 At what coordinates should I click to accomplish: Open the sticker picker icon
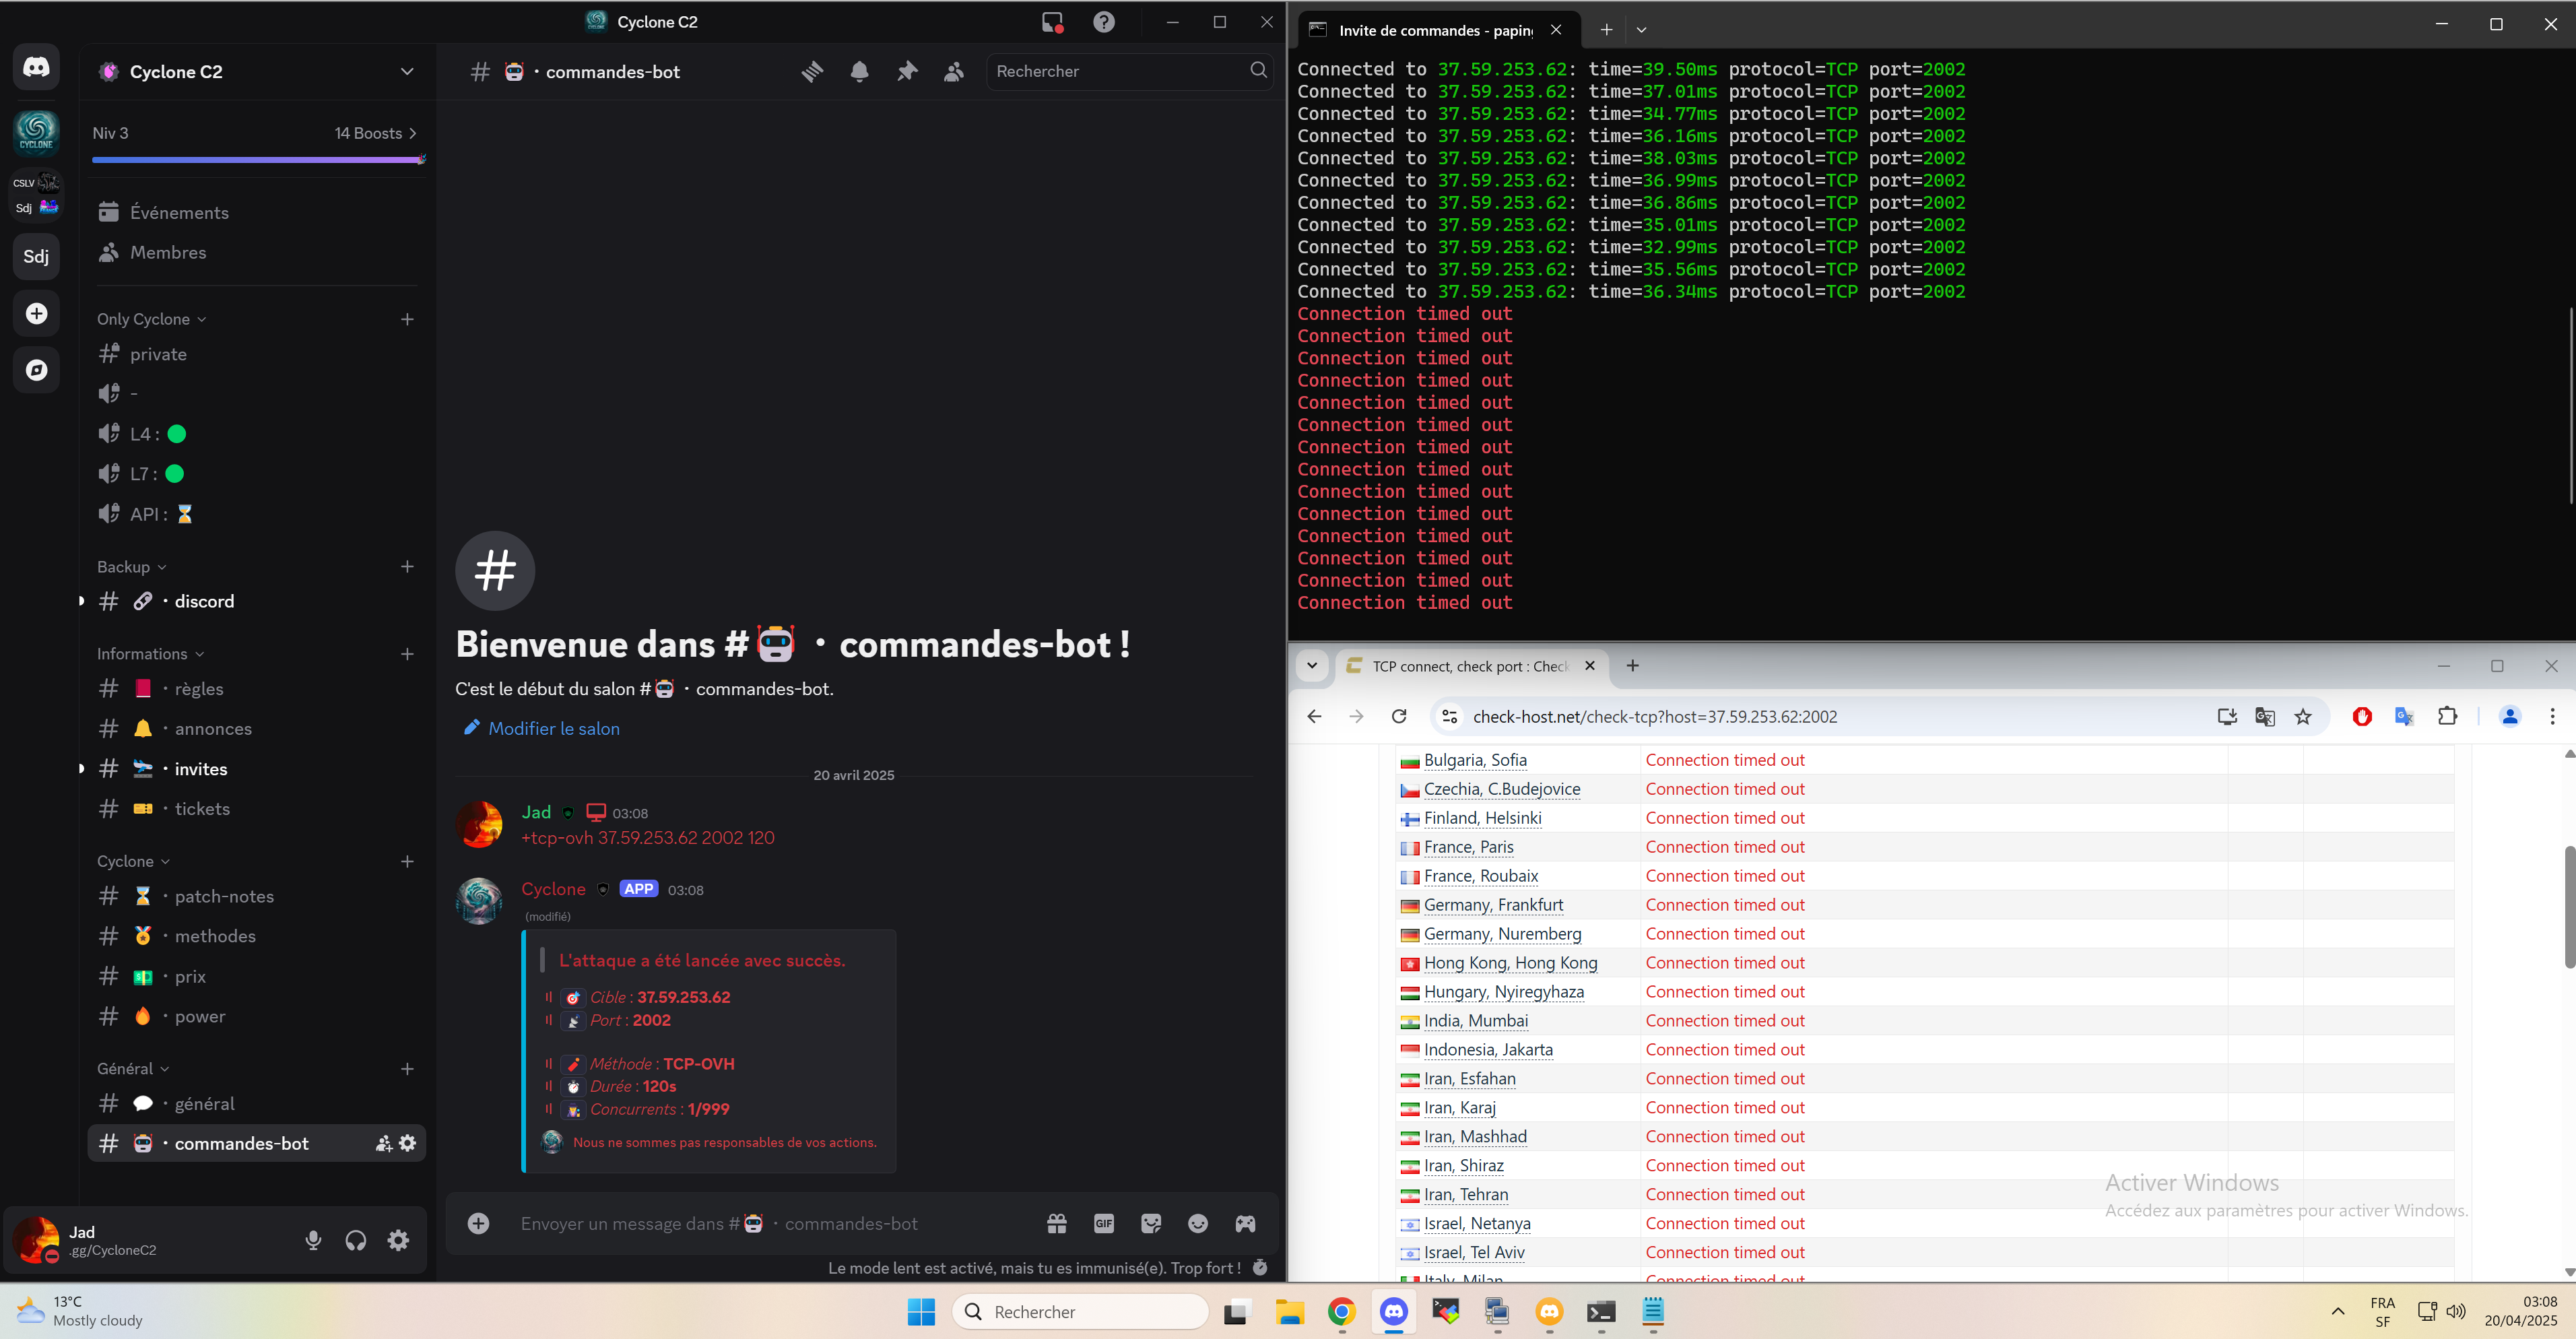(1151, 1223)
